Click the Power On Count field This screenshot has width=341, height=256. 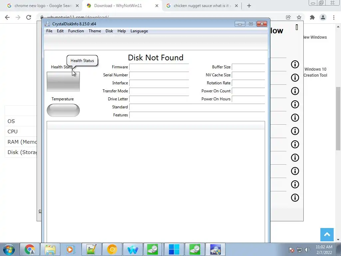[x=248, y=91]
